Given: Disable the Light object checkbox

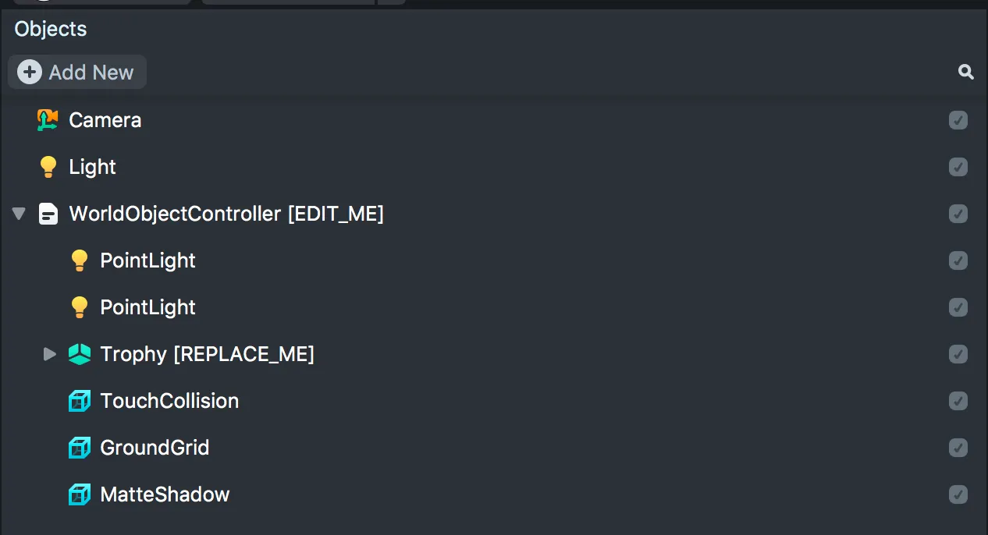Looking at the screenshot, I should (x=958, y=167).
